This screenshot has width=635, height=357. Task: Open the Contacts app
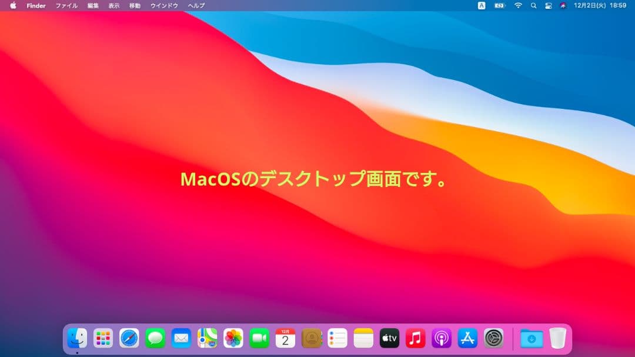pos(311,338)
